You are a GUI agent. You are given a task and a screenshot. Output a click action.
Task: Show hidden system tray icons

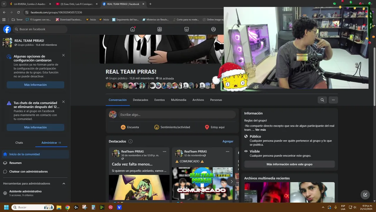pos(323,207)
